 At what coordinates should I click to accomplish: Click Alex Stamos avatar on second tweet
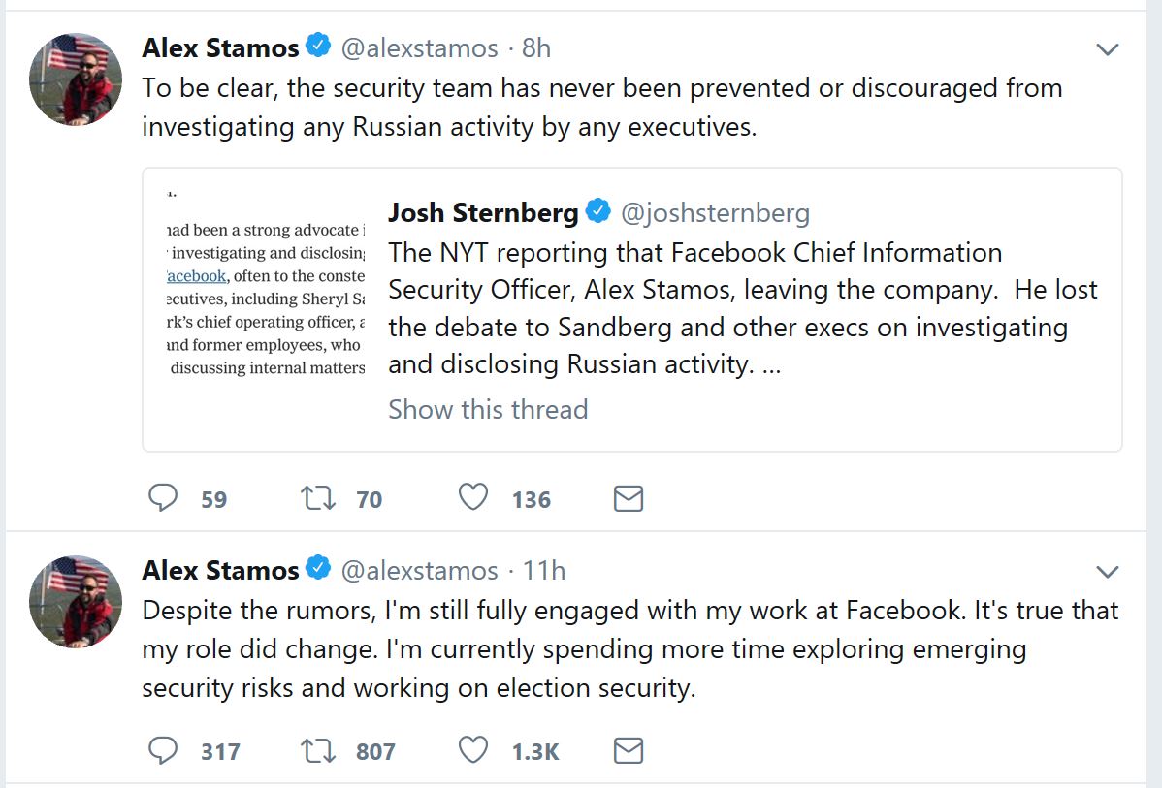coord(76,601)
